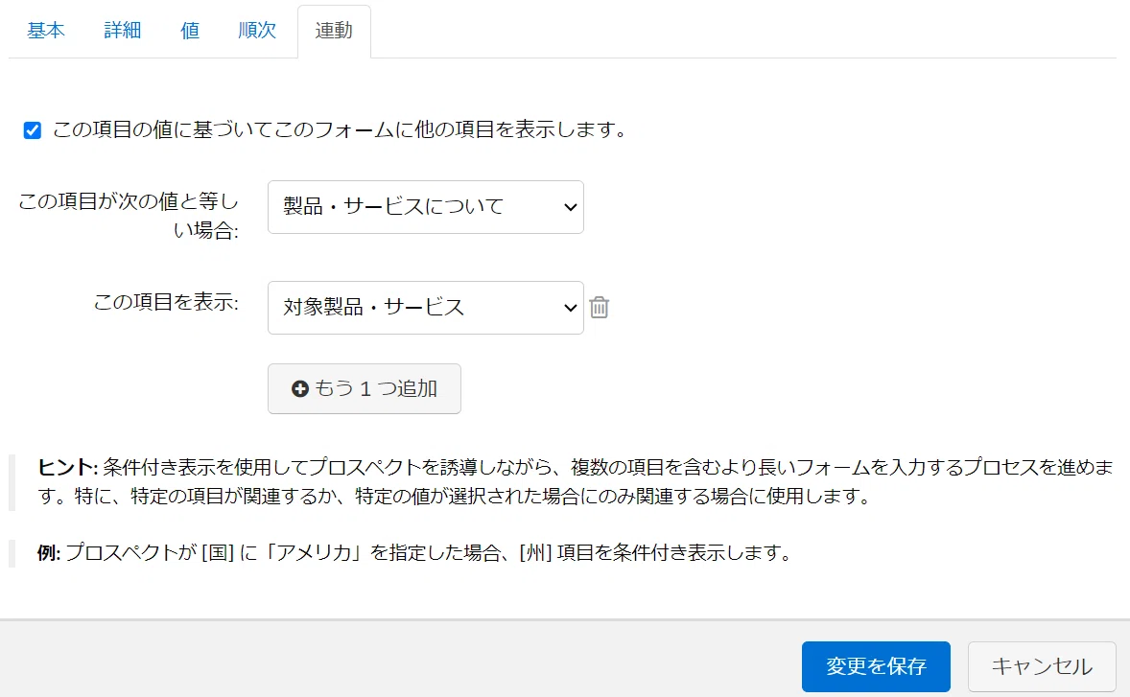Click the もう１つ追加 button
This screenshot has height=697, width=1130.
click(364, 389)
